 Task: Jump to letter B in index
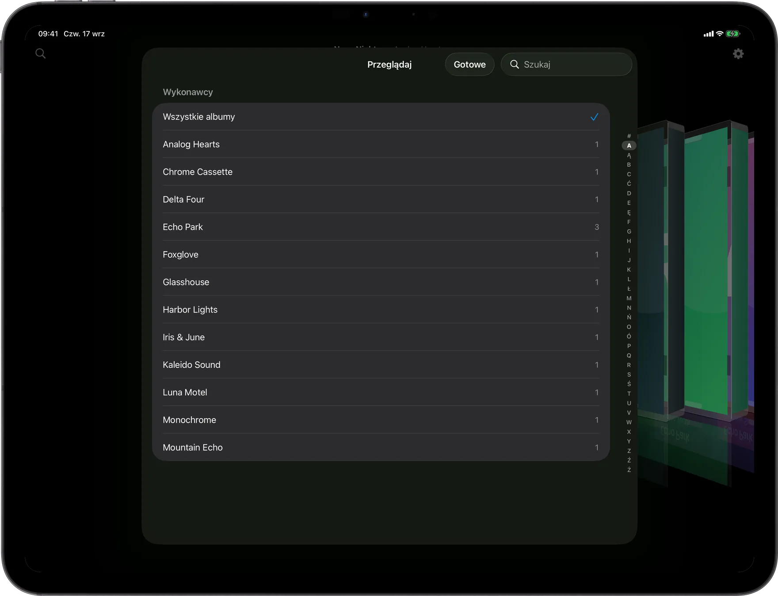point(629,164)
